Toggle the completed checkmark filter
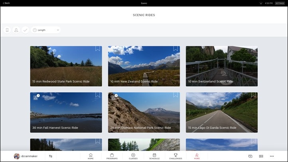 click(x=25, y=30)
